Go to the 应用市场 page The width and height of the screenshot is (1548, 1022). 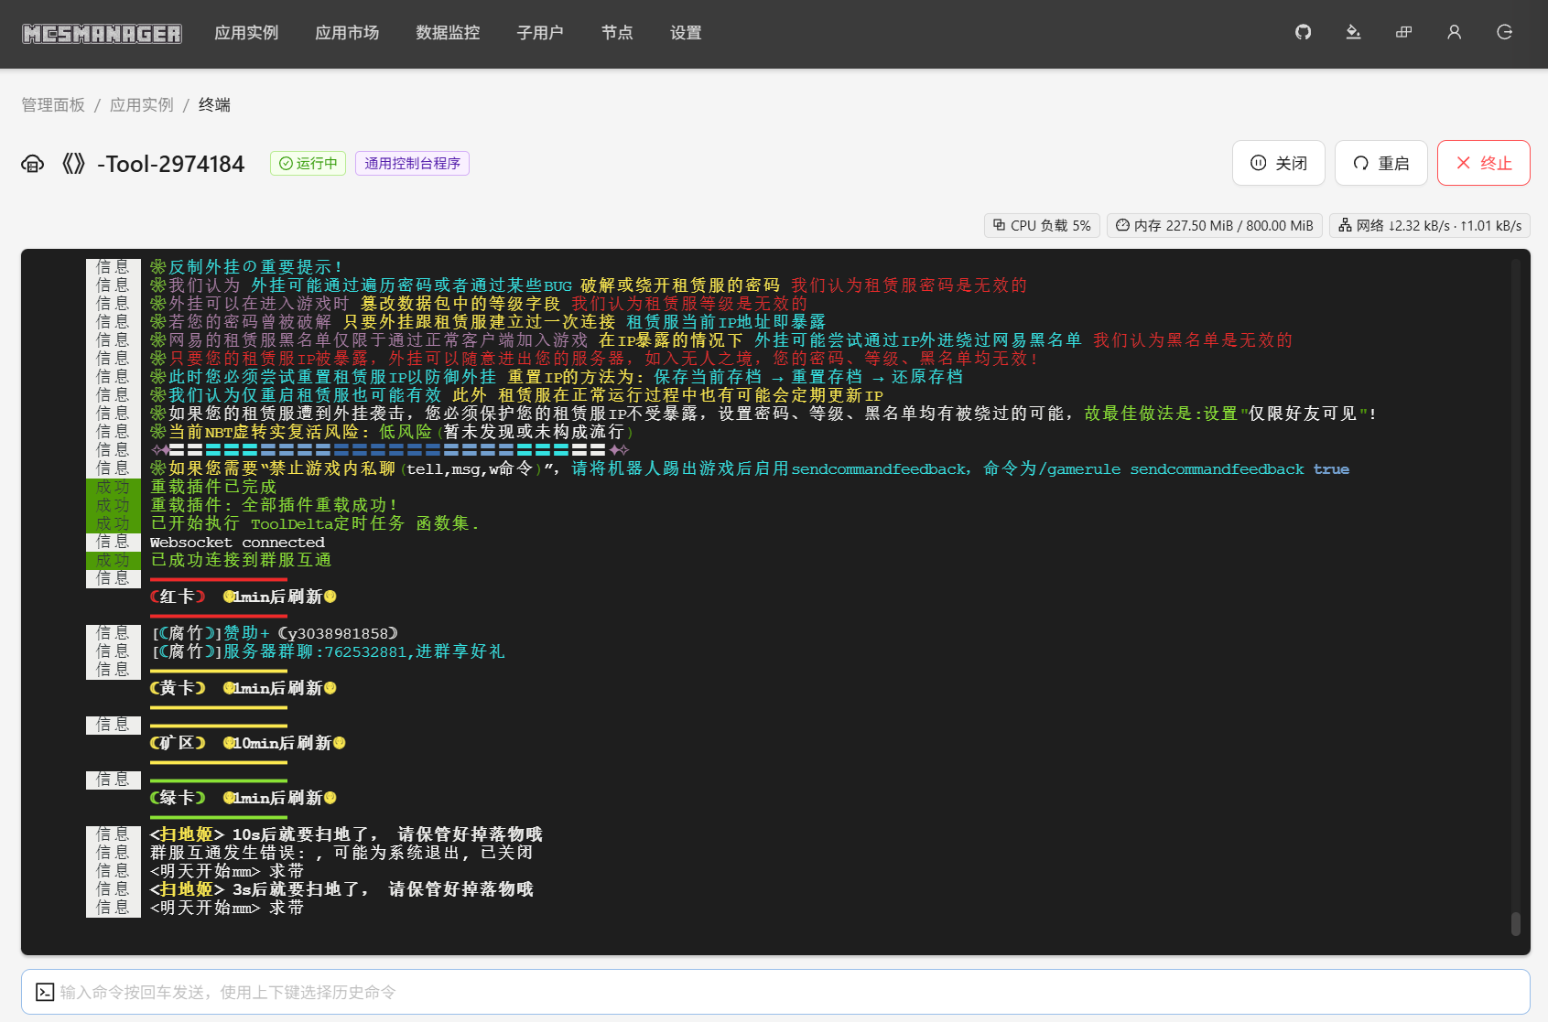pyautogui.click(x=347, y=33)
